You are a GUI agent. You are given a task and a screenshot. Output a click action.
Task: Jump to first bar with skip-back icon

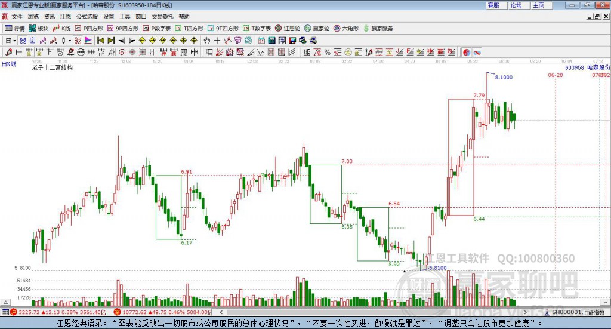pyautogui.click(x=100, y=41)
